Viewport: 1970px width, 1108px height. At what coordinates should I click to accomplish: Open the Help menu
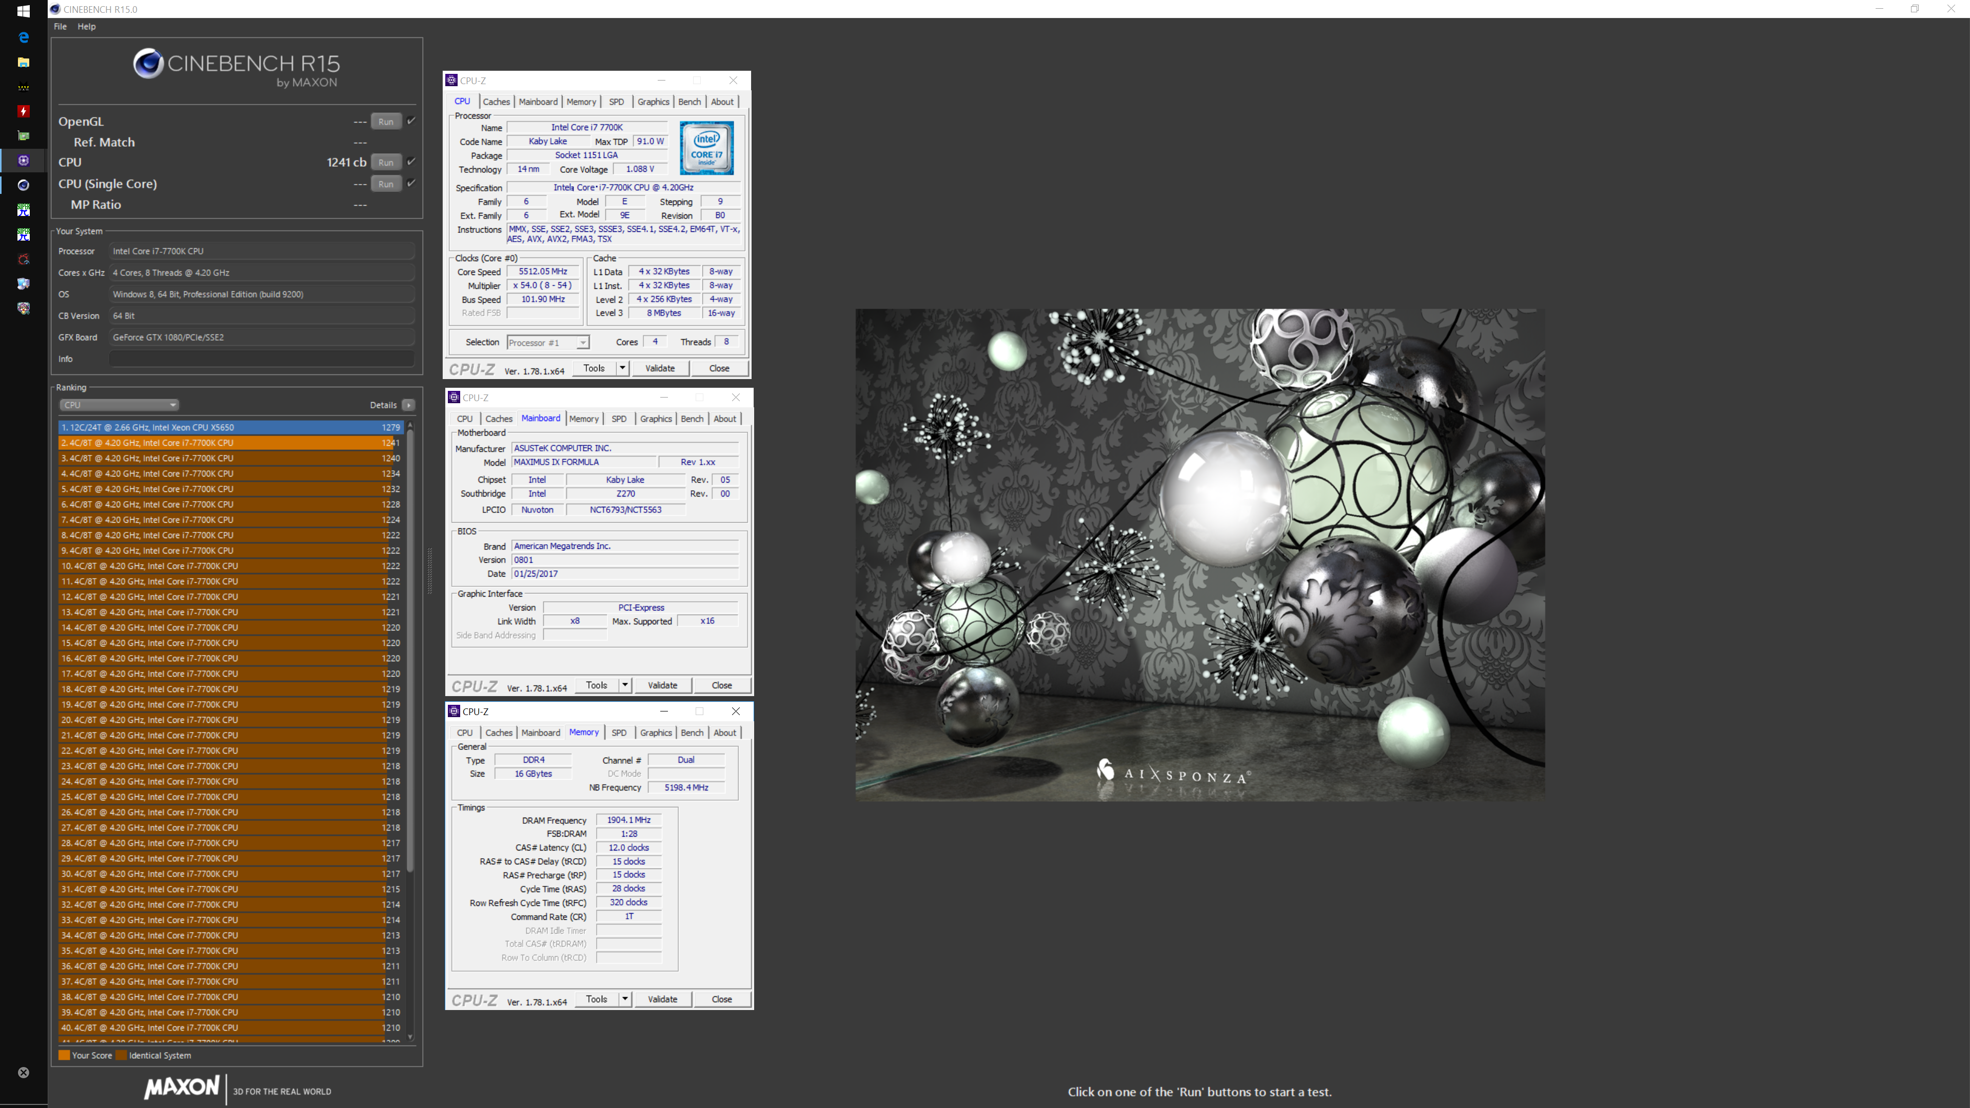point(86,26)
